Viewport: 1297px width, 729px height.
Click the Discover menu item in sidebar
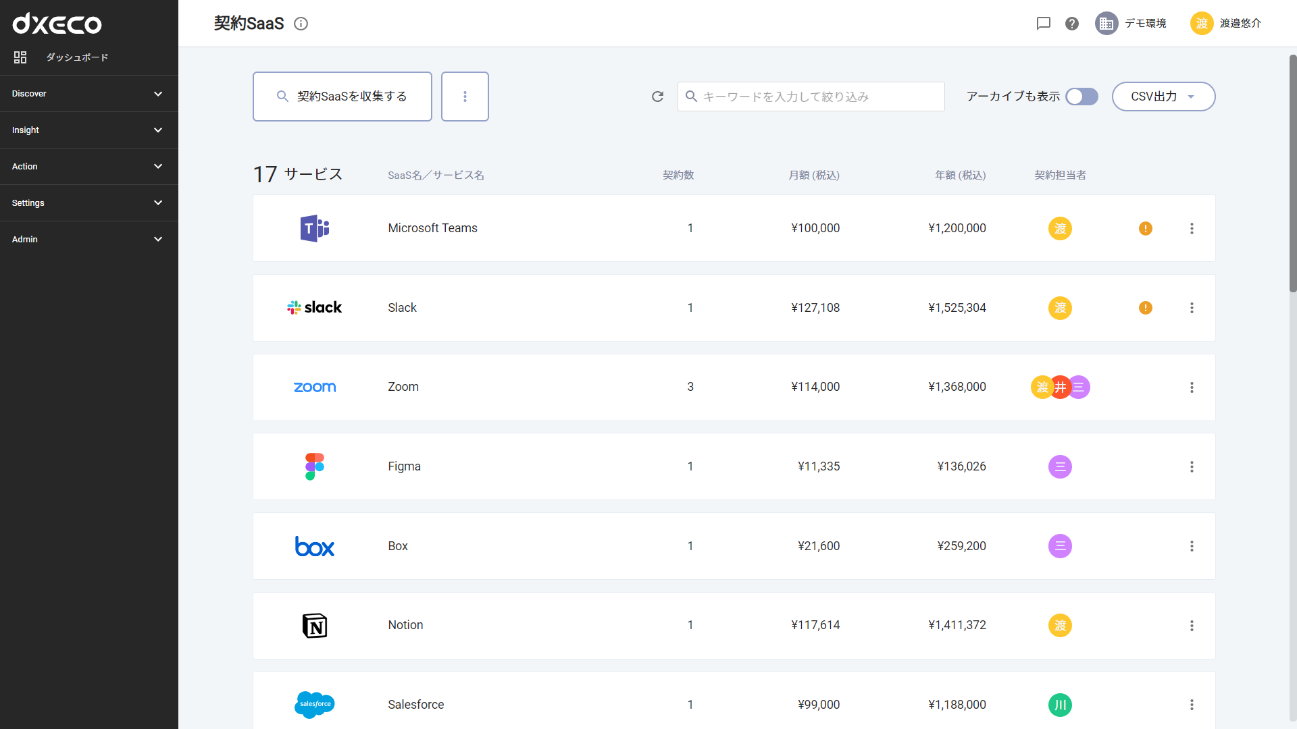(x=88, y=93)
